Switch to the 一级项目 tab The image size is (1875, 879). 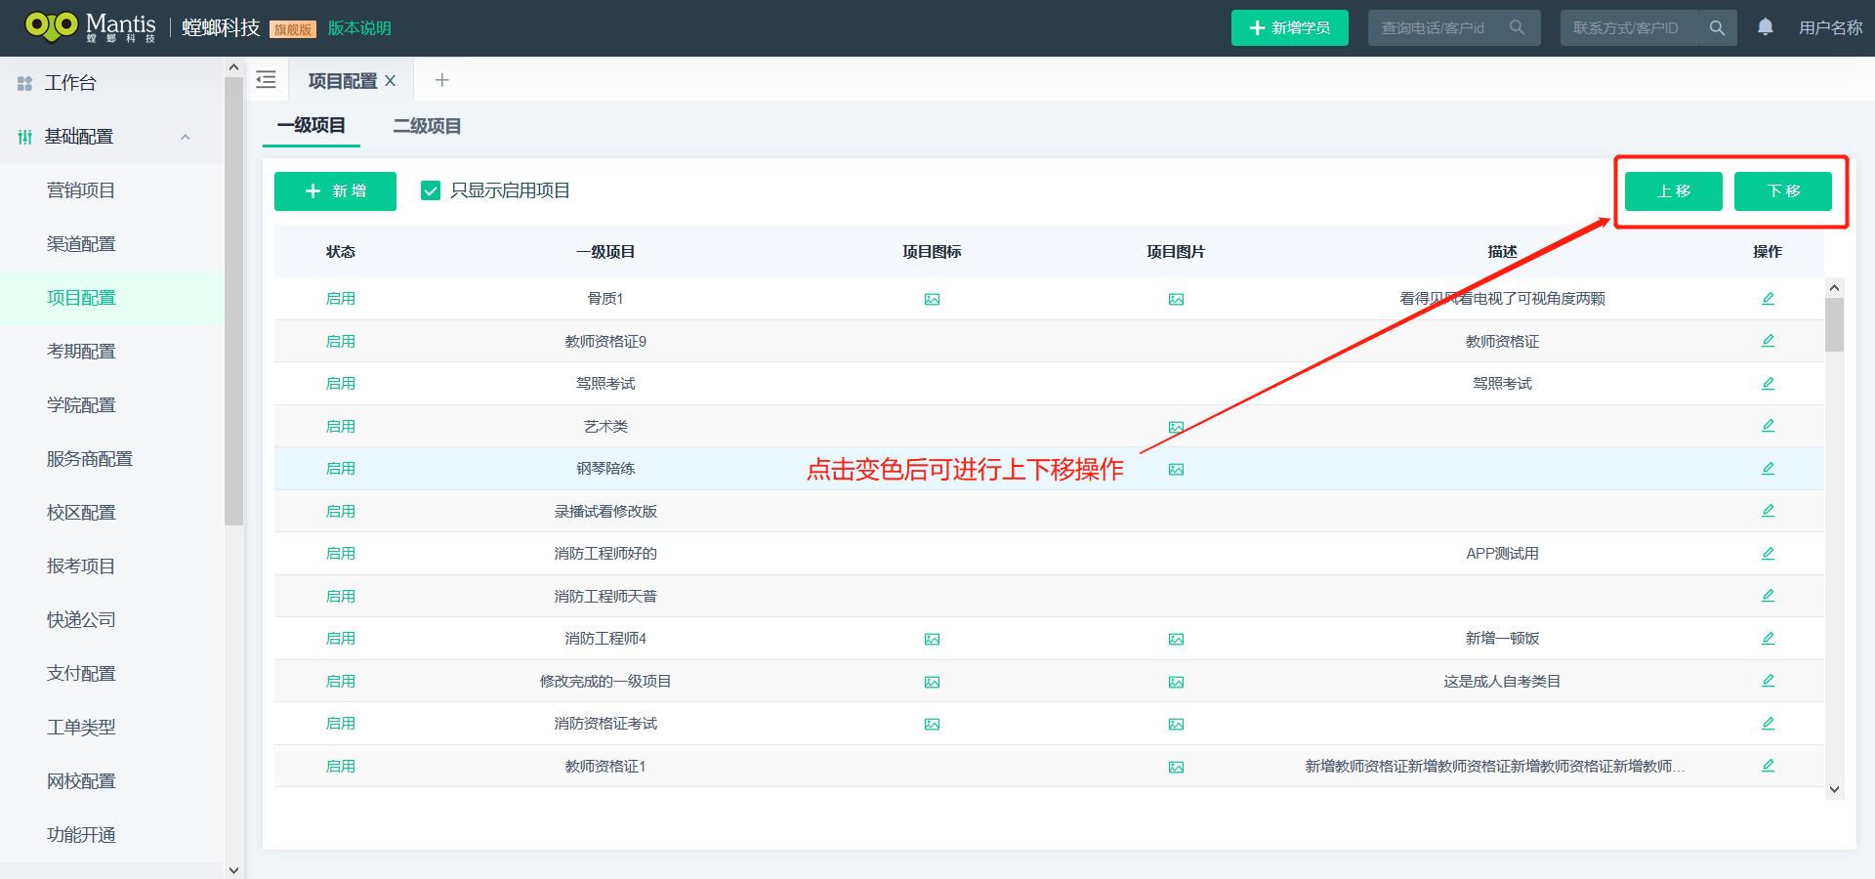(311, 125)
